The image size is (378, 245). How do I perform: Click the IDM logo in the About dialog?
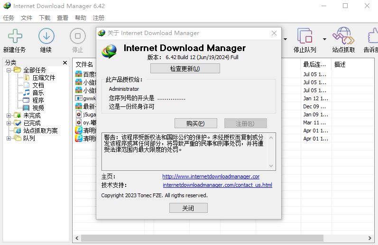(x=109, y=51)
